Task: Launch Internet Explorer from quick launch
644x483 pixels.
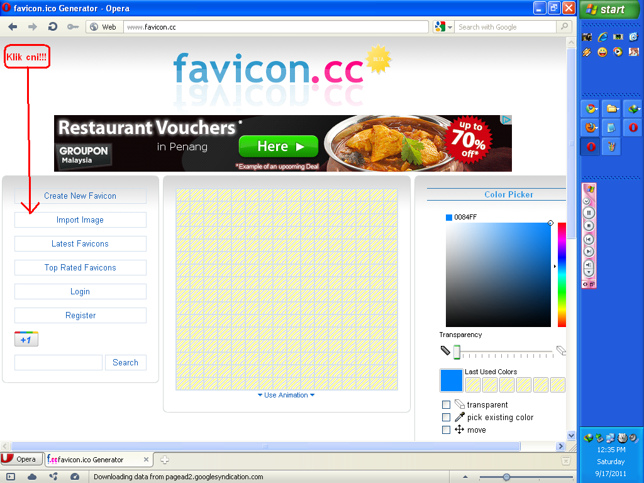Action: 602,37
